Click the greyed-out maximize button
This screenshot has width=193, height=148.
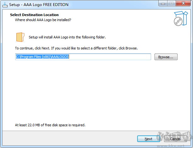click(x=171, y=4)
